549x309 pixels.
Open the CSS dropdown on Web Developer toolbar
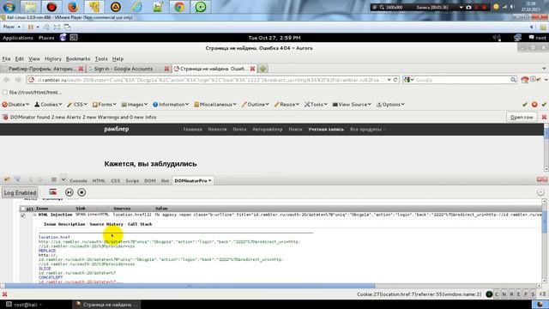77,105
